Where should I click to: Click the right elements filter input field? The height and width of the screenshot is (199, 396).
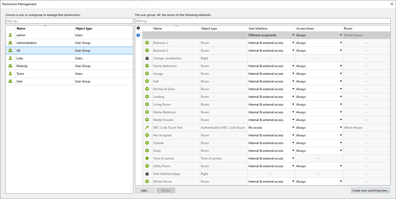tap(262, 21)
